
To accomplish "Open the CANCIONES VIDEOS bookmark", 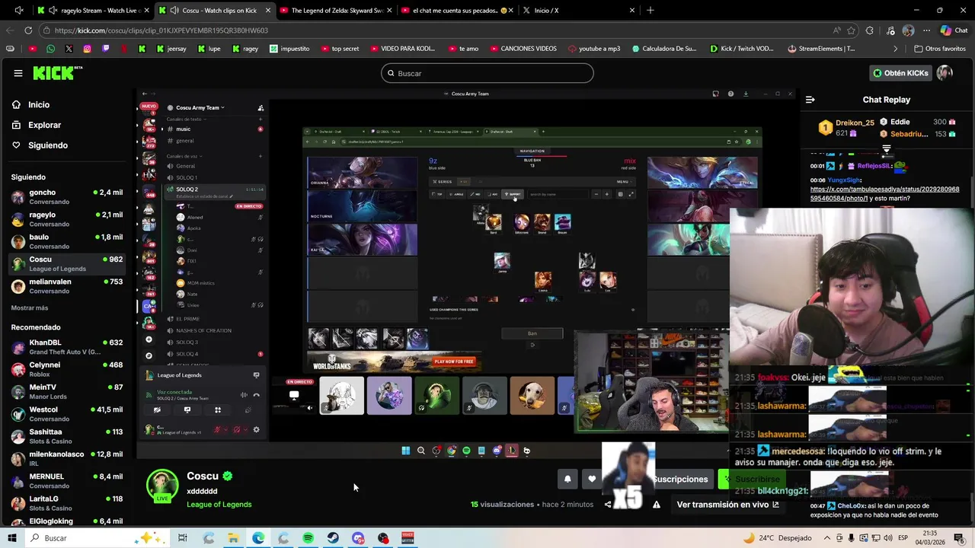I will click(523, 49).
